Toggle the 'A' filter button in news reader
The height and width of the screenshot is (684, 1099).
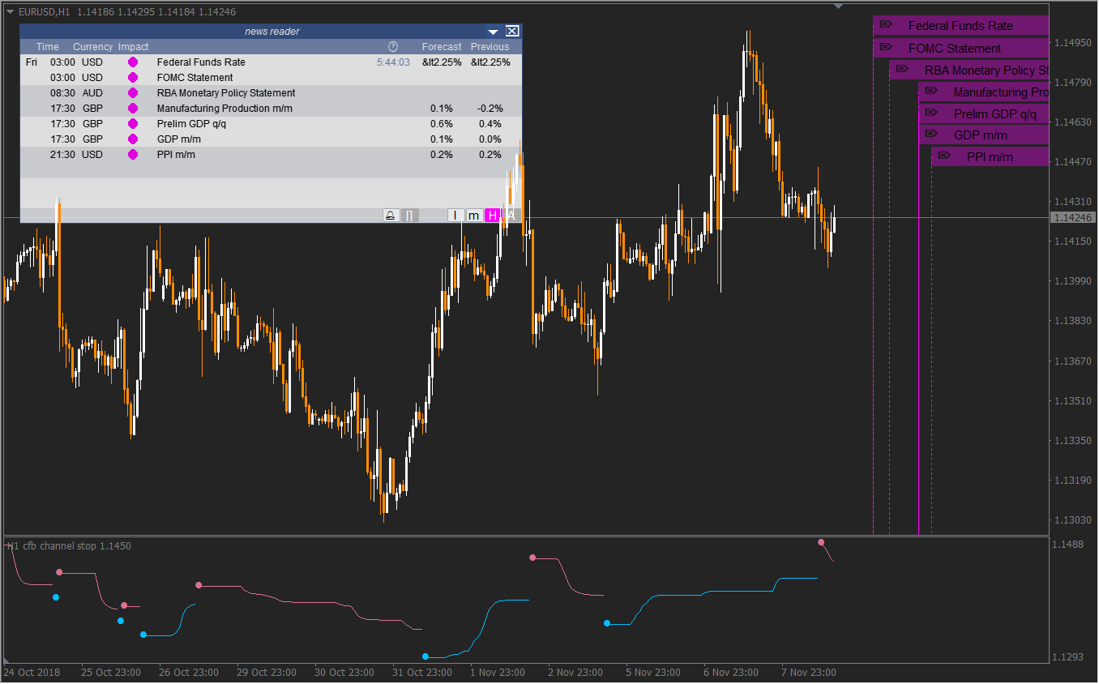click(x=511, y=216)
